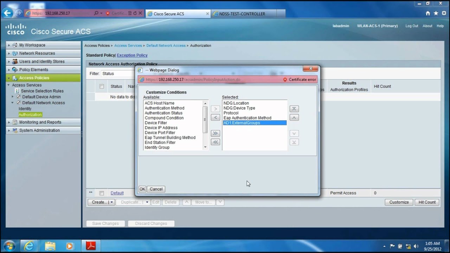Open Windows Media Player taskbar icon
This screenshot has width=450, height=253.
pos(70,246)
